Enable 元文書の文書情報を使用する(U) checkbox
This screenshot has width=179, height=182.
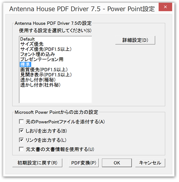(21, 149)
